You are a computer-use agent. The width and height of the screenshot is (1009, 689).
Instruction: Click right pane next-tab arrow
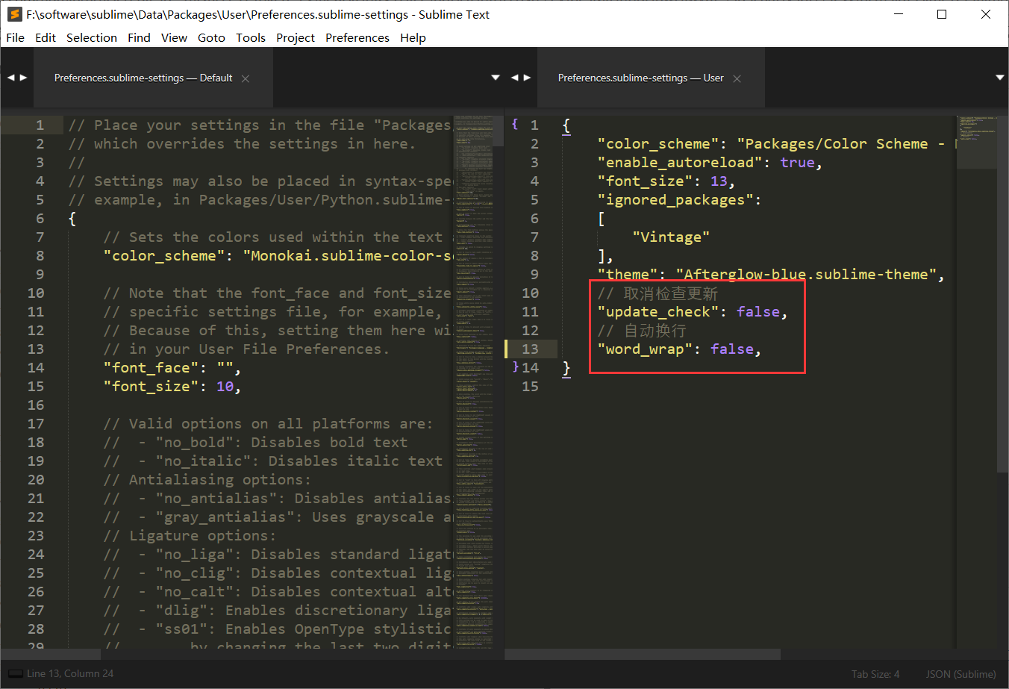point(528,78)
